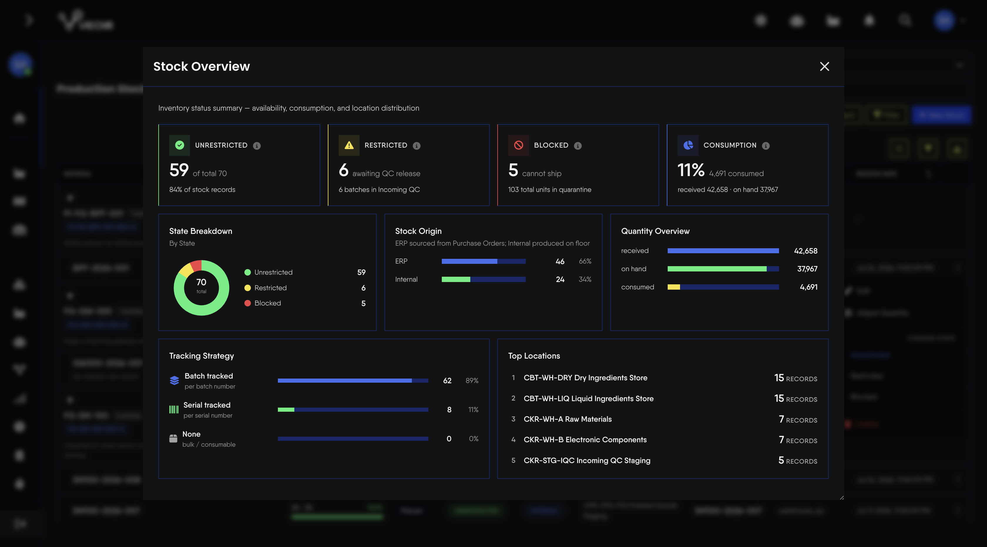Click the on hand quantity bar

click(723, 269)
